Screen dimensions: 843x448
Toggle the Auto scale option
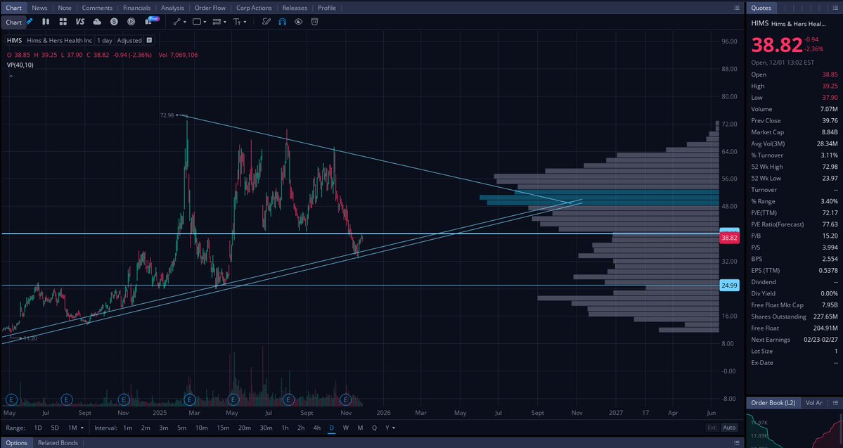click(x=729, y=427)
